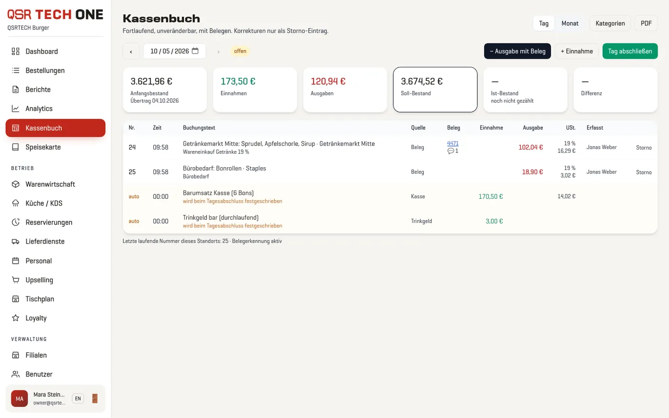
Task: Switch to the Tag view
Action: coord(544,23)
